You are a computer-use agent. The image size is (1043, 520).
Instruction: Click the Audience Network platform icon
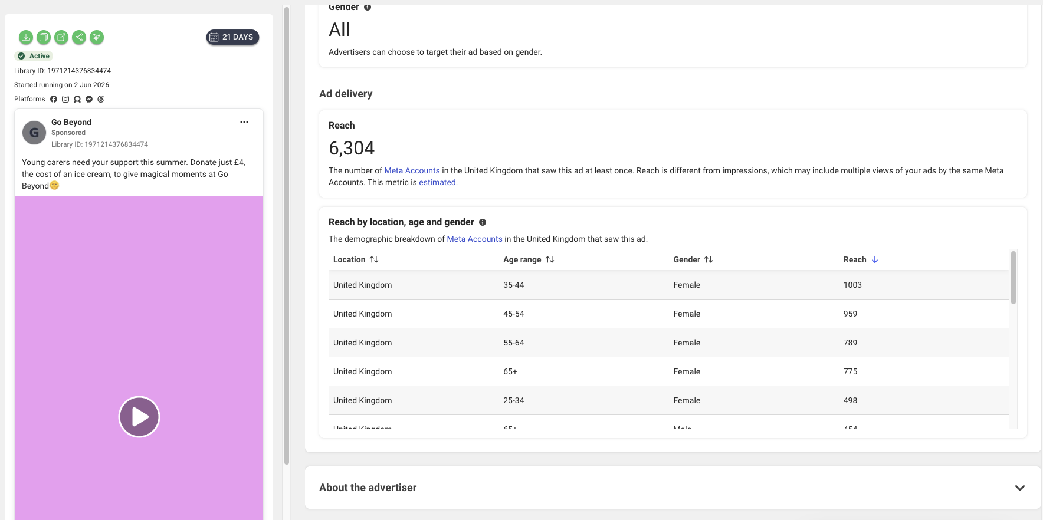tap(77, 99)
